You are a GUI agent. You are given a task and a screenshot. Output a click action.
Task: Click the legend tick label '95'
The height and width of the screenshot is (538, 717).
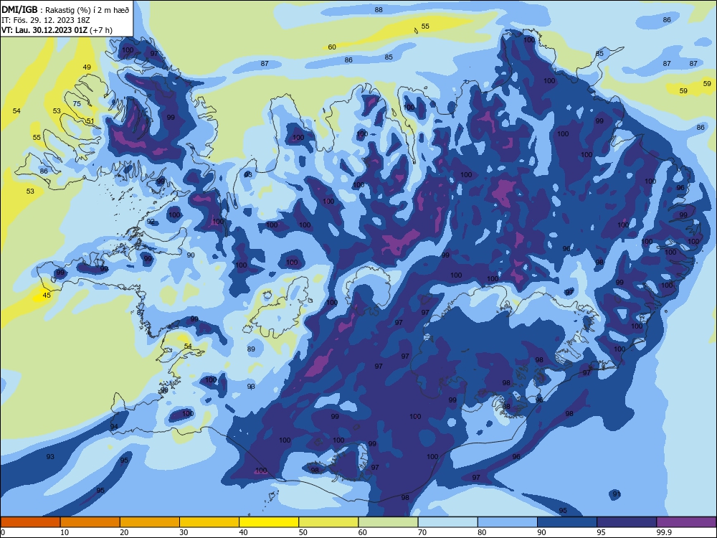point(601,532)
